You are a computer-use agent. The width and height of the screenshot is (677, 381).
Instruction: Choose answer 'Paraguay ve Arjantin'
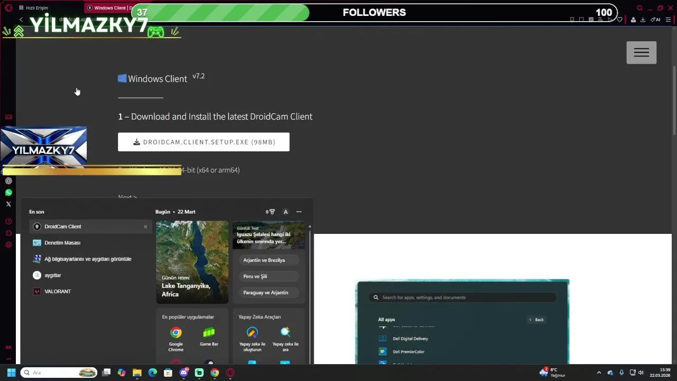point(268,293)
